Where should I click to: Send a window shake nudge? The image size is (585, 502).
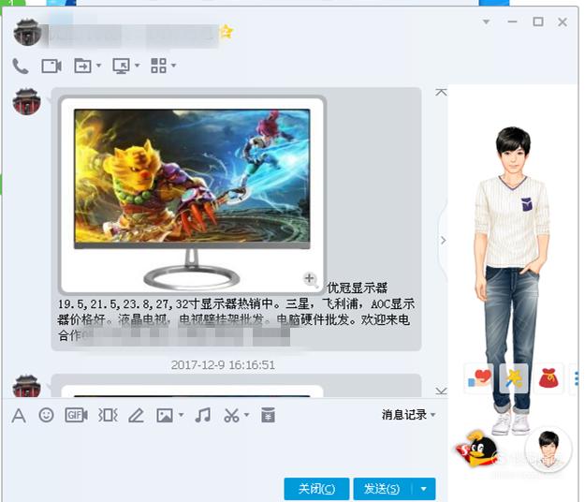[x=109, y=415]
